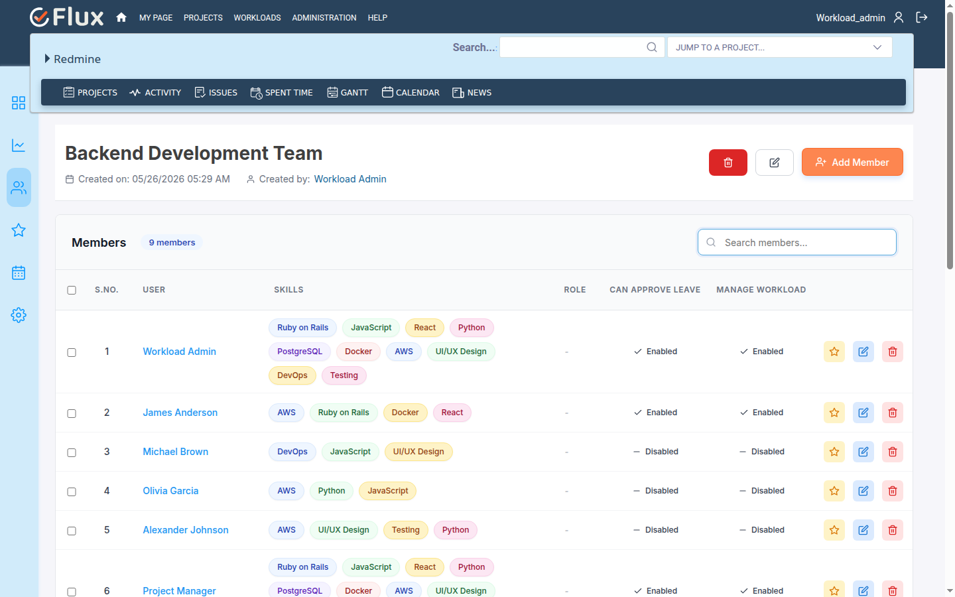
Task: Favorite Michael Brown with star icon
Action: tap(834, 452)
